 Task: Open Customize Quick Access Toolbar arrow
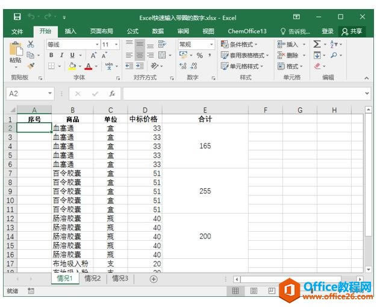pyautogui.click(x=64, y=17)
